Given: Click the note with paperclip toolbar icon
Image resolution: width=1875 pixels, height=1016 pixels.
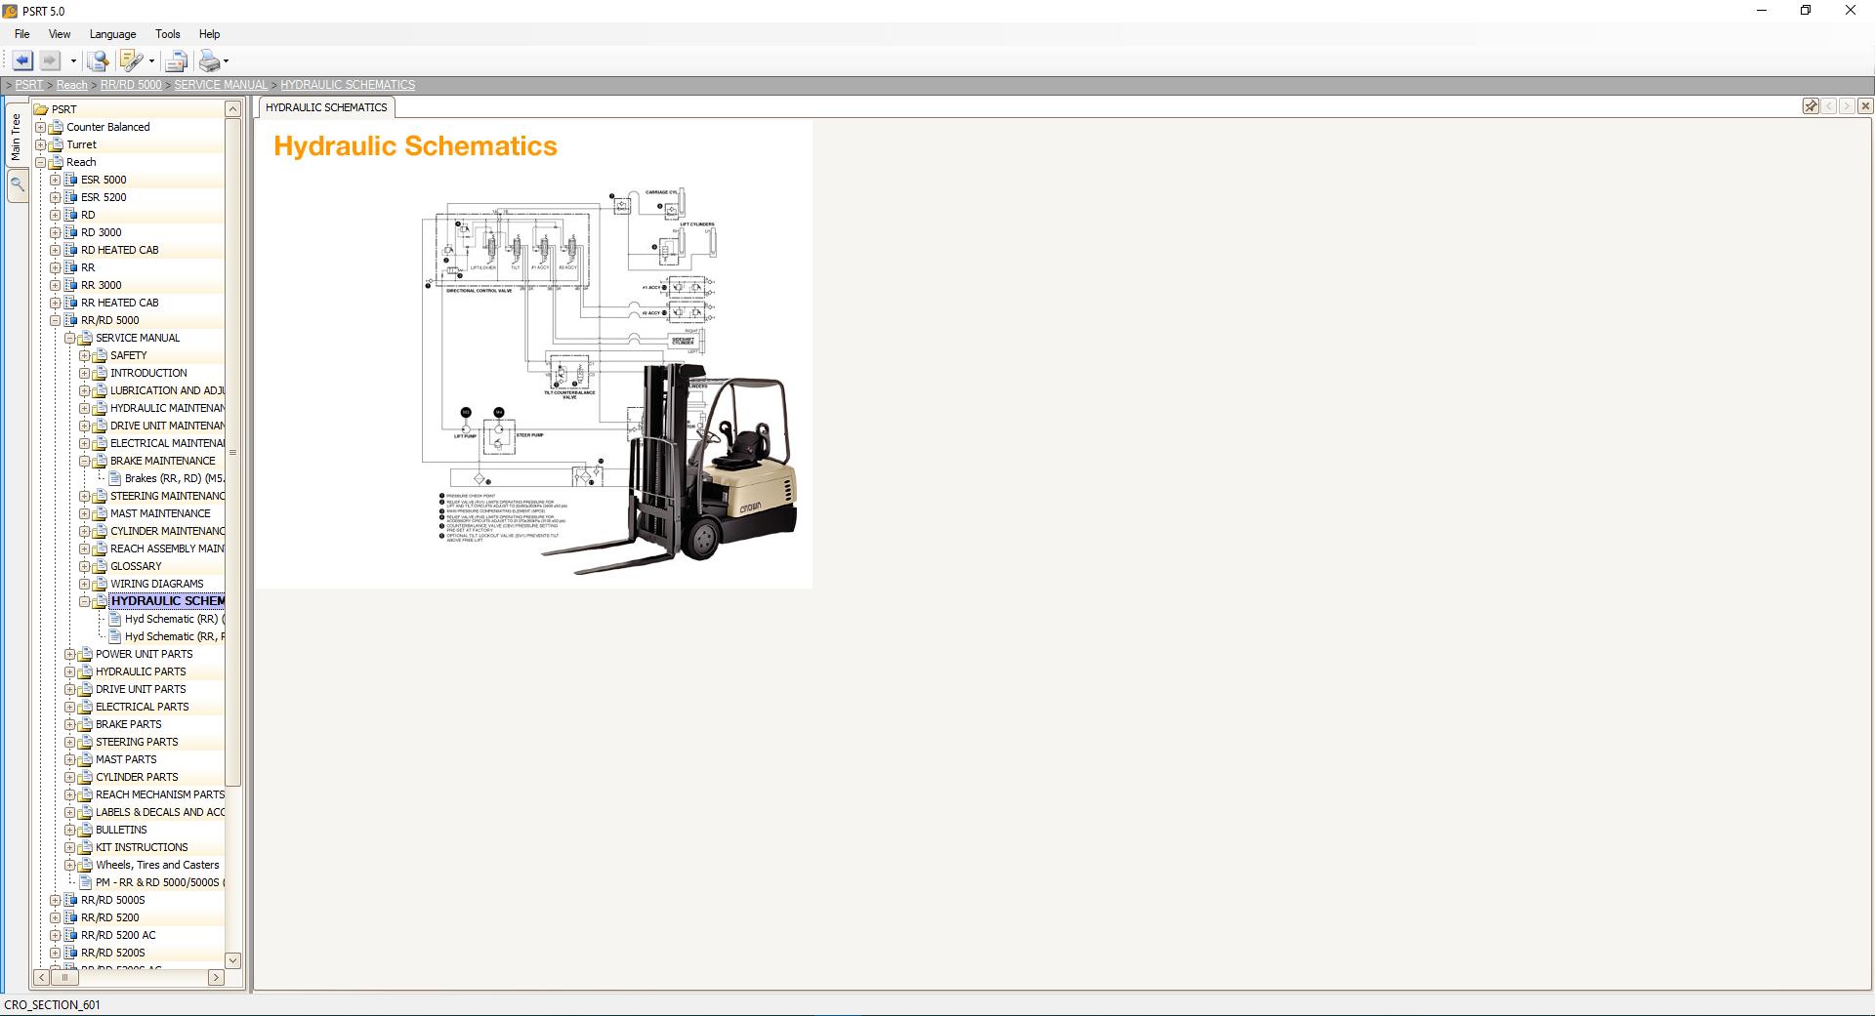Looking at the screenshot, I should (x=131, y=61).
